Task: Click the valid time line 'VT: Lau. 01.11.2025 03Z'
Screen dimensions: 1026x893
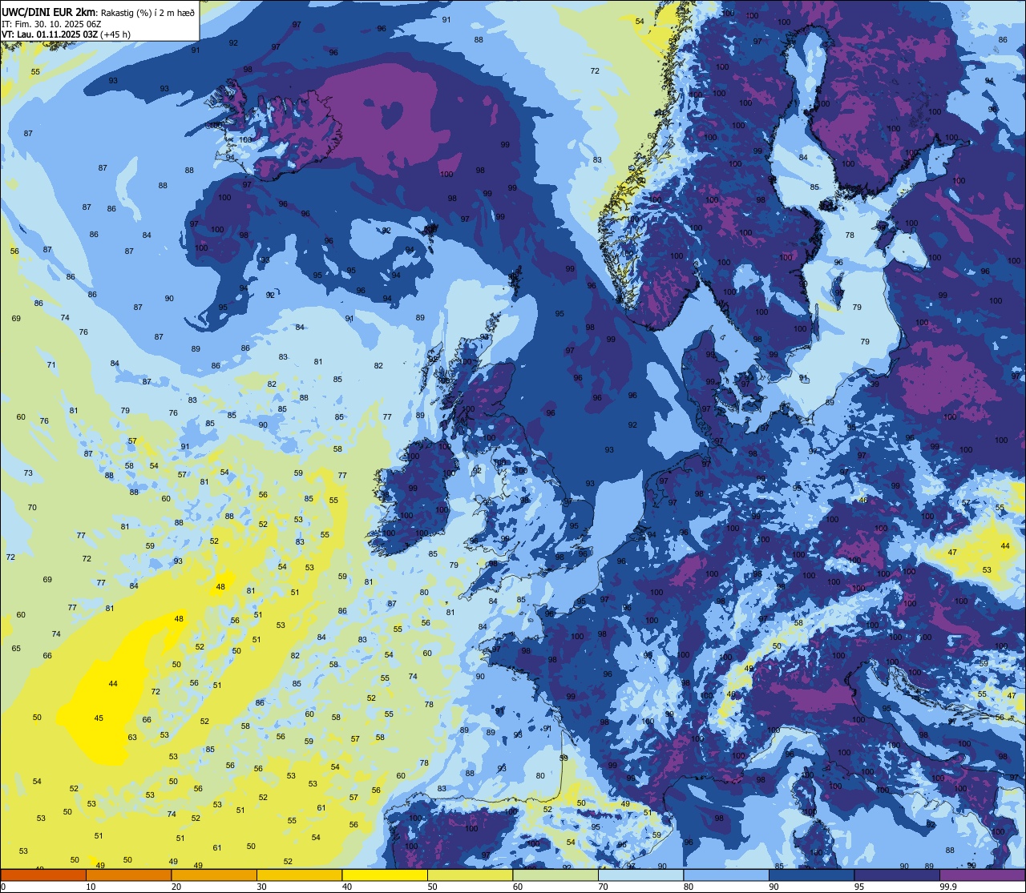Action: 49,34
